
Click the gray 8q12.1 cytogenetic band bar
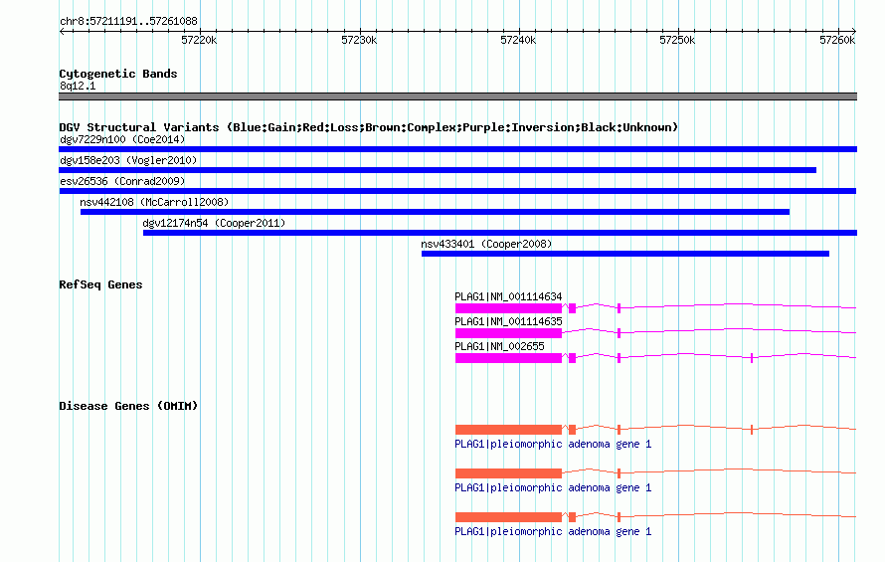pos(457,96)
